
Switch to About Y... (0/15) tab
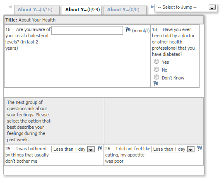pyautogui.click(x=37, y=10)
